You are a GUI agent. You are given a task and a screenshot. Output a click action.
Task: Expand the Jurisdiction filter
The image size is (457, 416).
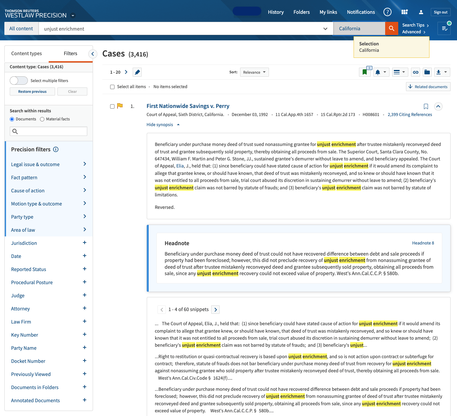85,243
